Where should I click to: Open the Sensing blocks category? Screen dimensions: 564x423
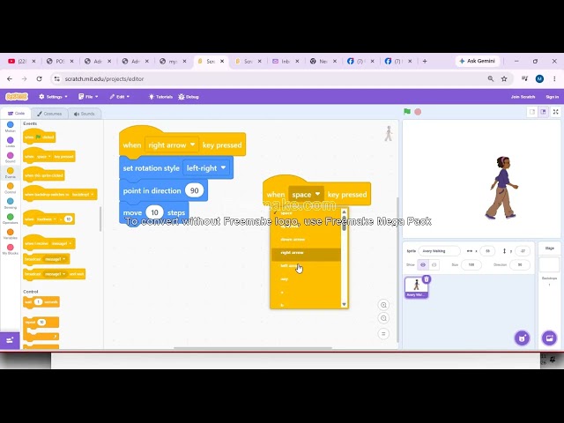coord(10,203)
